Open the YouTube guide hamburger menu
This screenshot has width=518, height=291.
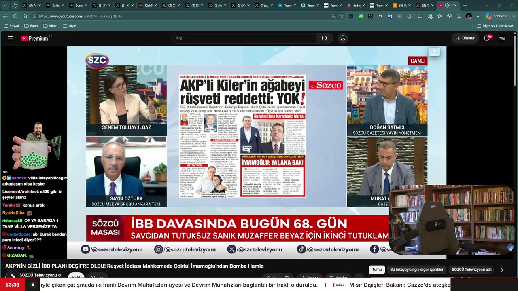pyautogui.click(x=11, y=38)
